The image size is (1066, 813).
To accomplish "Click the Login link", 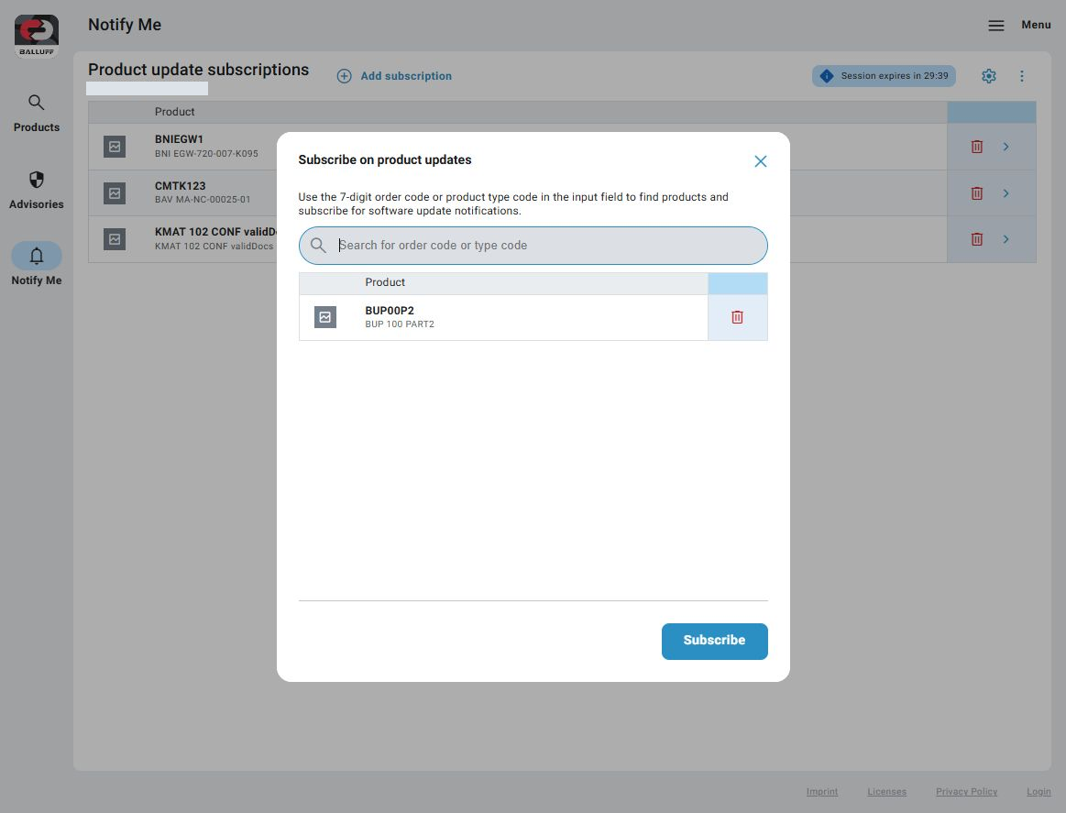I will (x=1039, y=792).
